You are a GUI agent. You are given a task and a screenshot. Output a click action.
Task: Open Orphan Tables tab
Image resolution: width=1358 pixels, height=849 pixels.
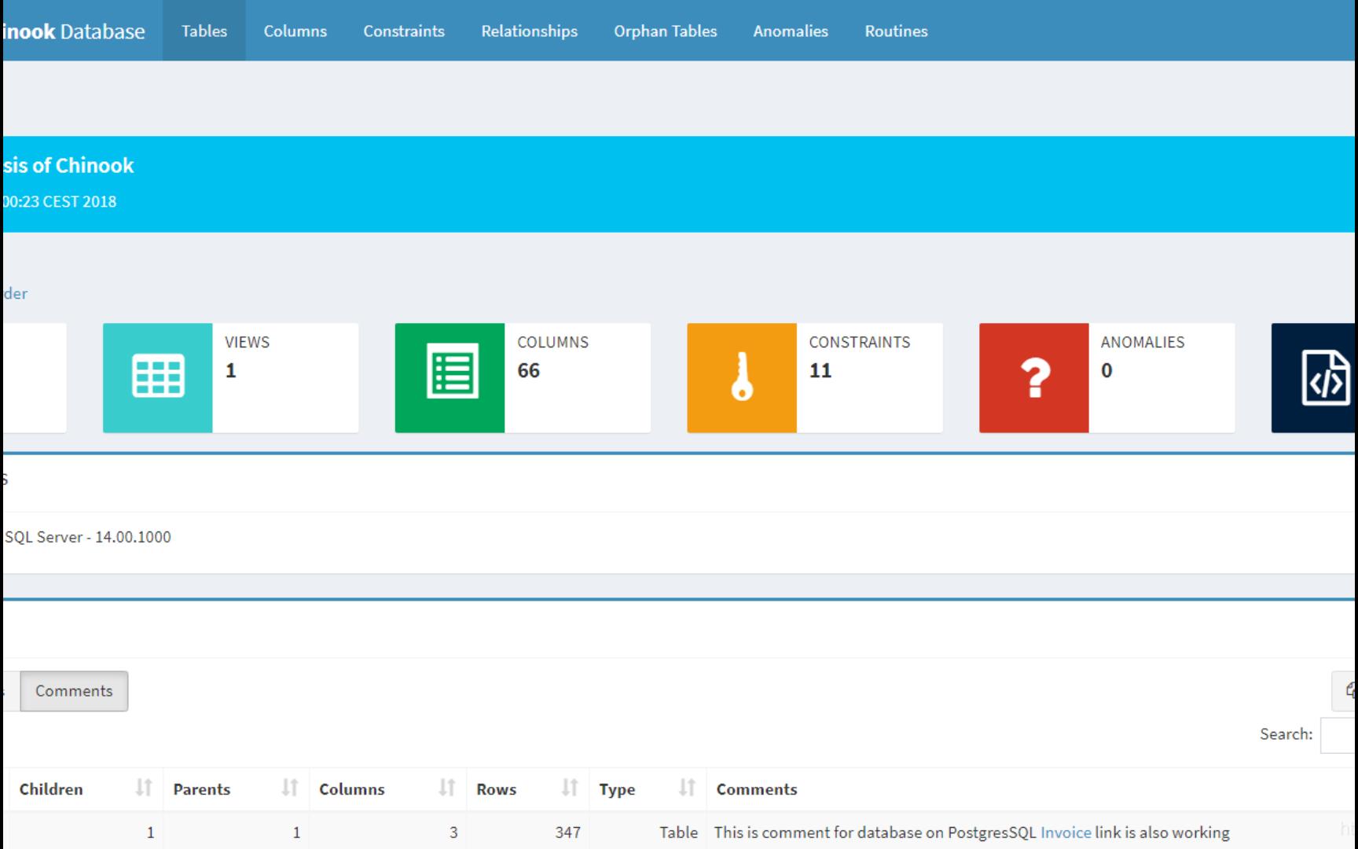tap(665, 31)
